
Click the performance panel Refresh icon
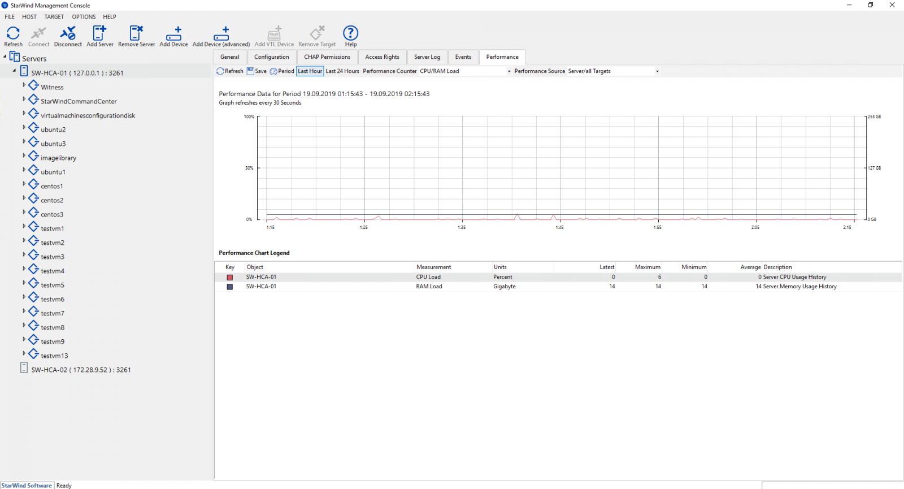coord(220,71)
